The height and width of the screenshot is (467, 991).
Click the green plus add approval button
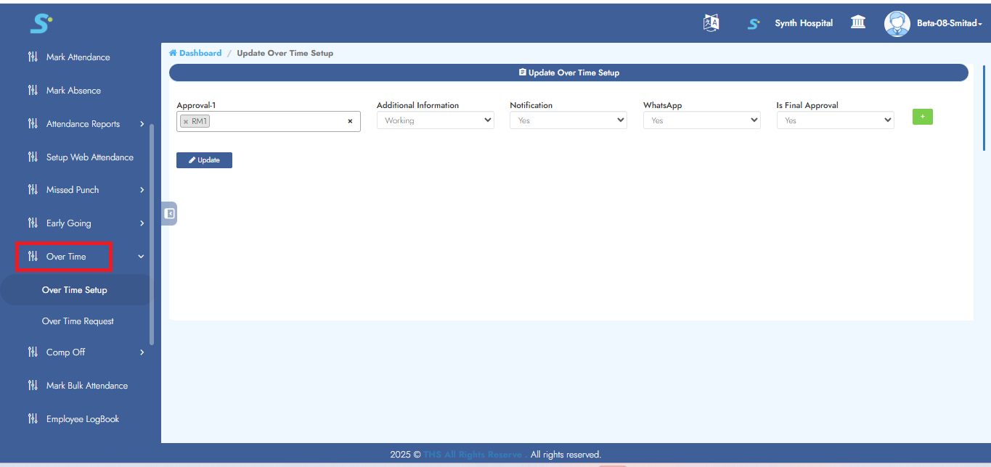pyautogui.click(x=922, y=117)
